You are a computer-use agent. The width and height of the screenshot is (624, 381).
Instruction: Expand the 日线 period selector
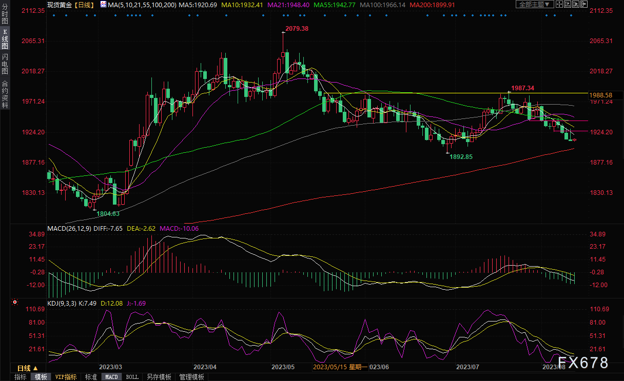point(27,368)
